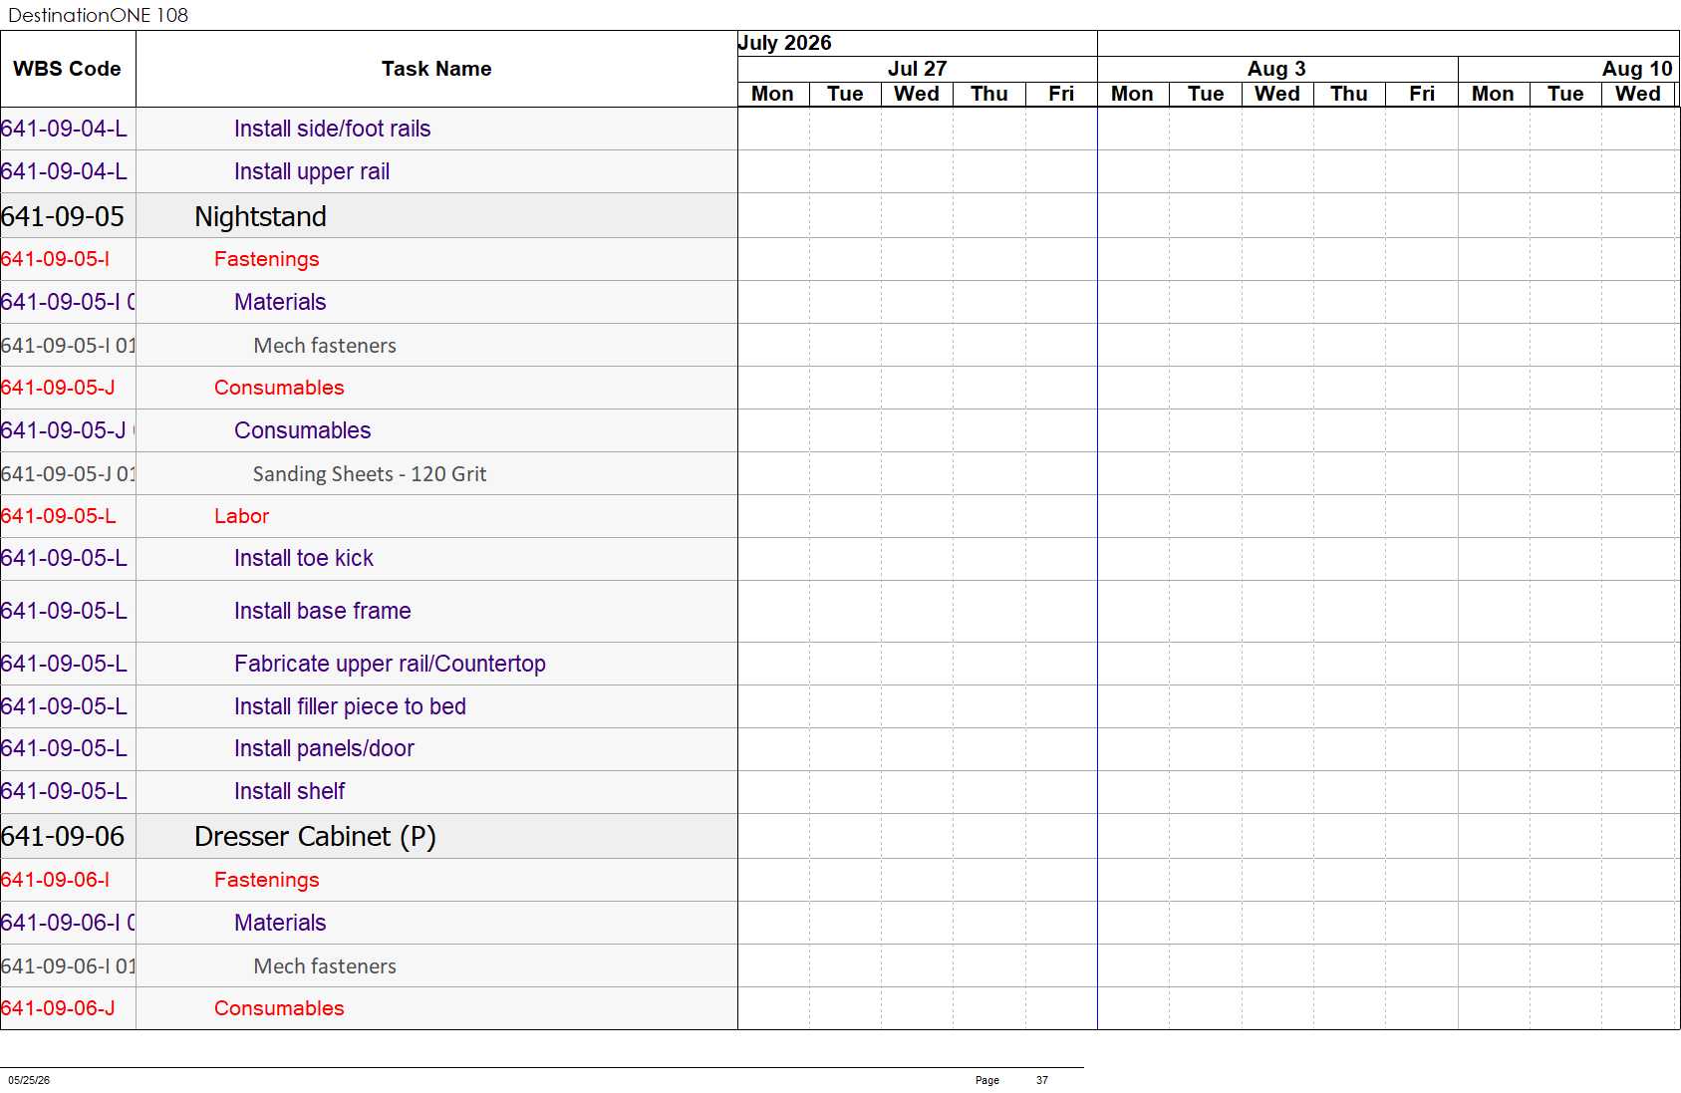This screenshot has height=1093, width=1681.
Task: Click the gray WBS code 641-09-05-J 01
Action: (68, 474)
